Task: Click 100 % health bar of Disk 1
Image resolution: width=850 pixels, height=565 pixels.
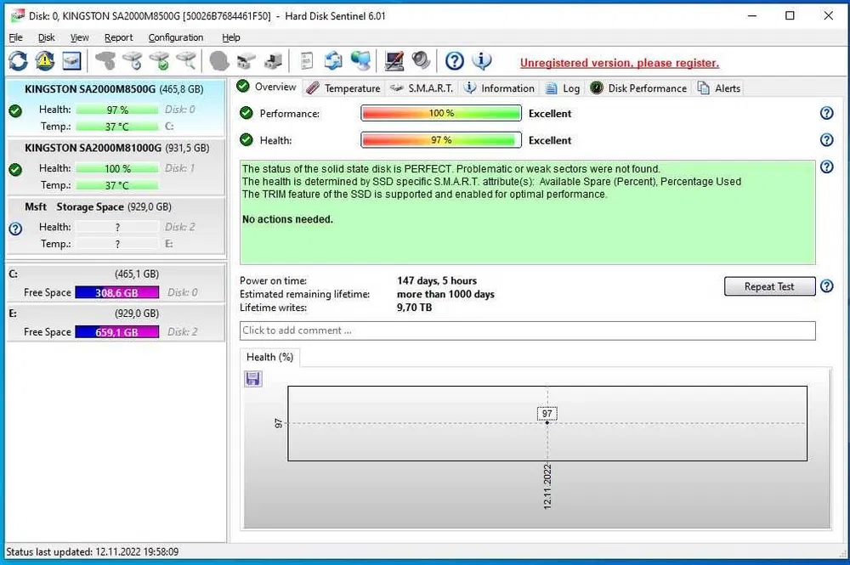Action: pos(117,168)
